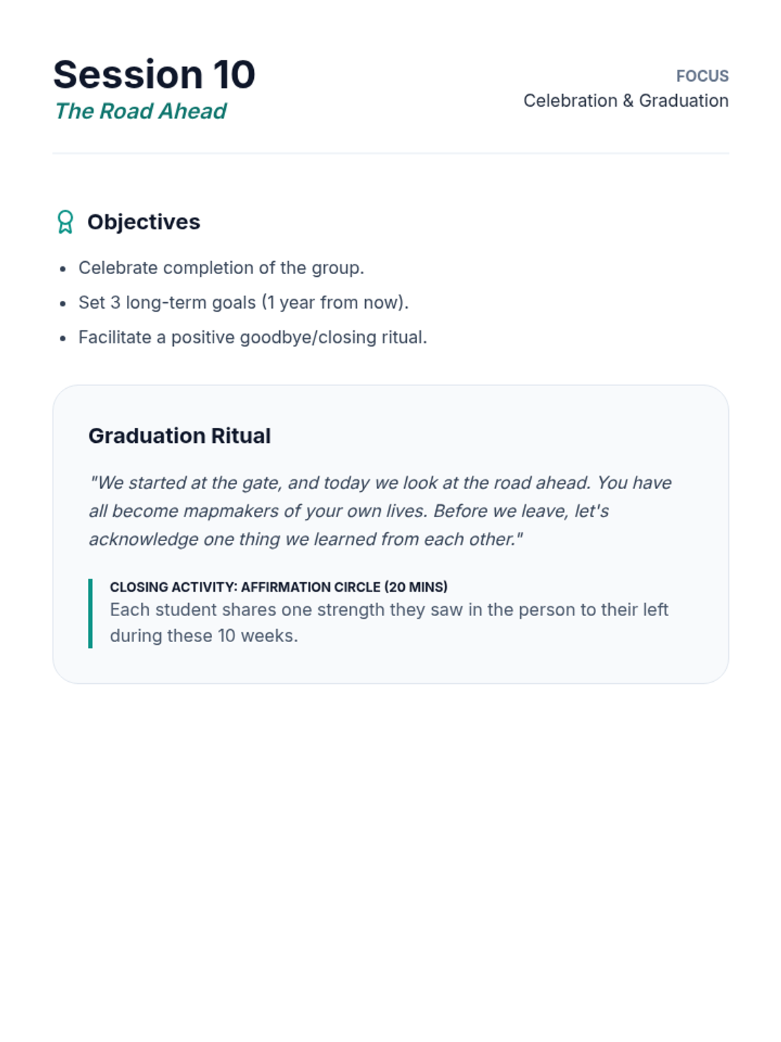Click the bullet dot before "Facilitate a positive"
This screenshot has height=1042, width=781.
(62, 339)
